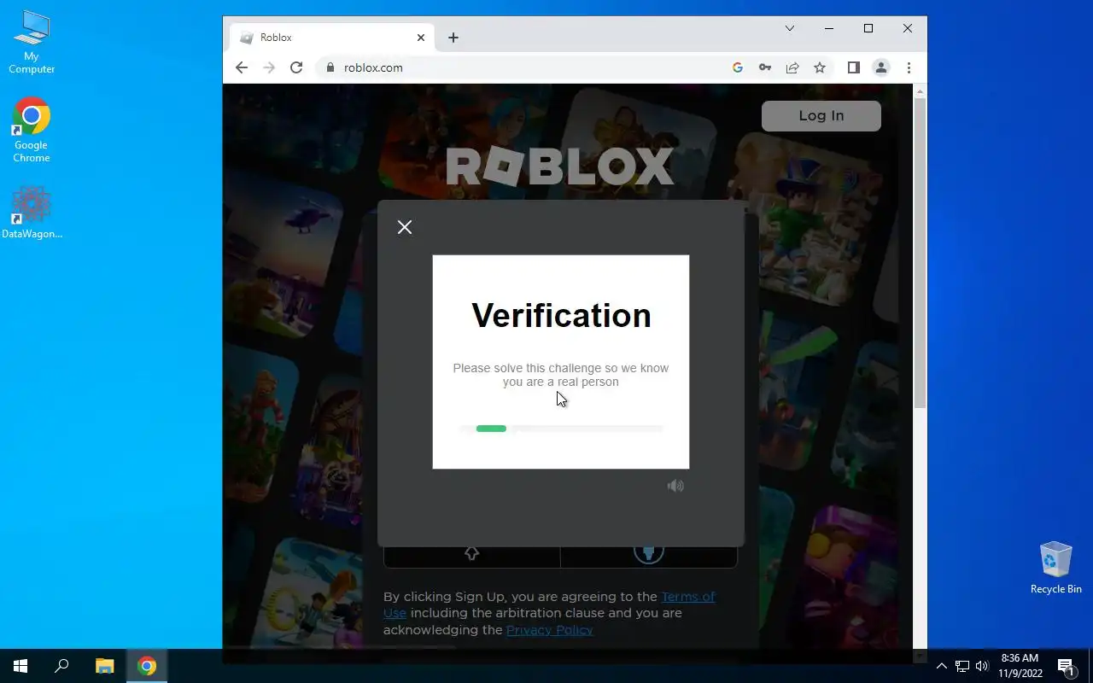Open the notification center
This screenshot has height=683, width=1093.
click(1066, 666)
